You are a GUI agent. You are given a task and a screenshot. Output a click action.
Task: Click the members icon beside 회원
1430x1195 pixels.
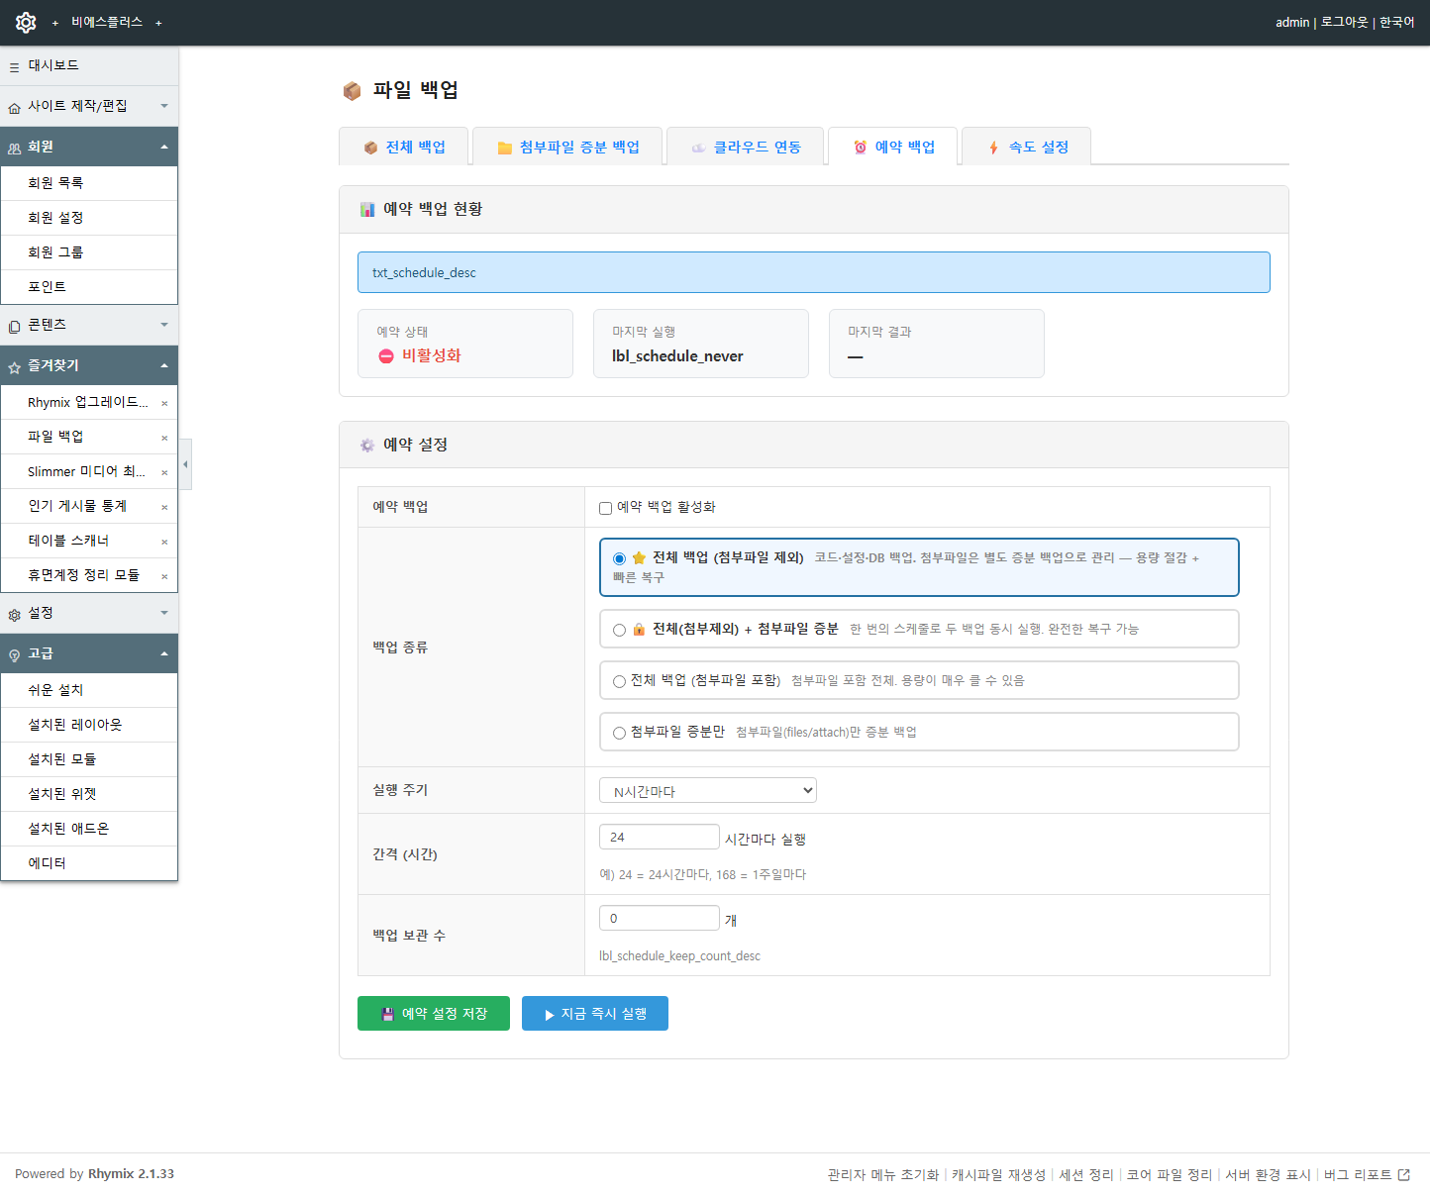[14, 149]
